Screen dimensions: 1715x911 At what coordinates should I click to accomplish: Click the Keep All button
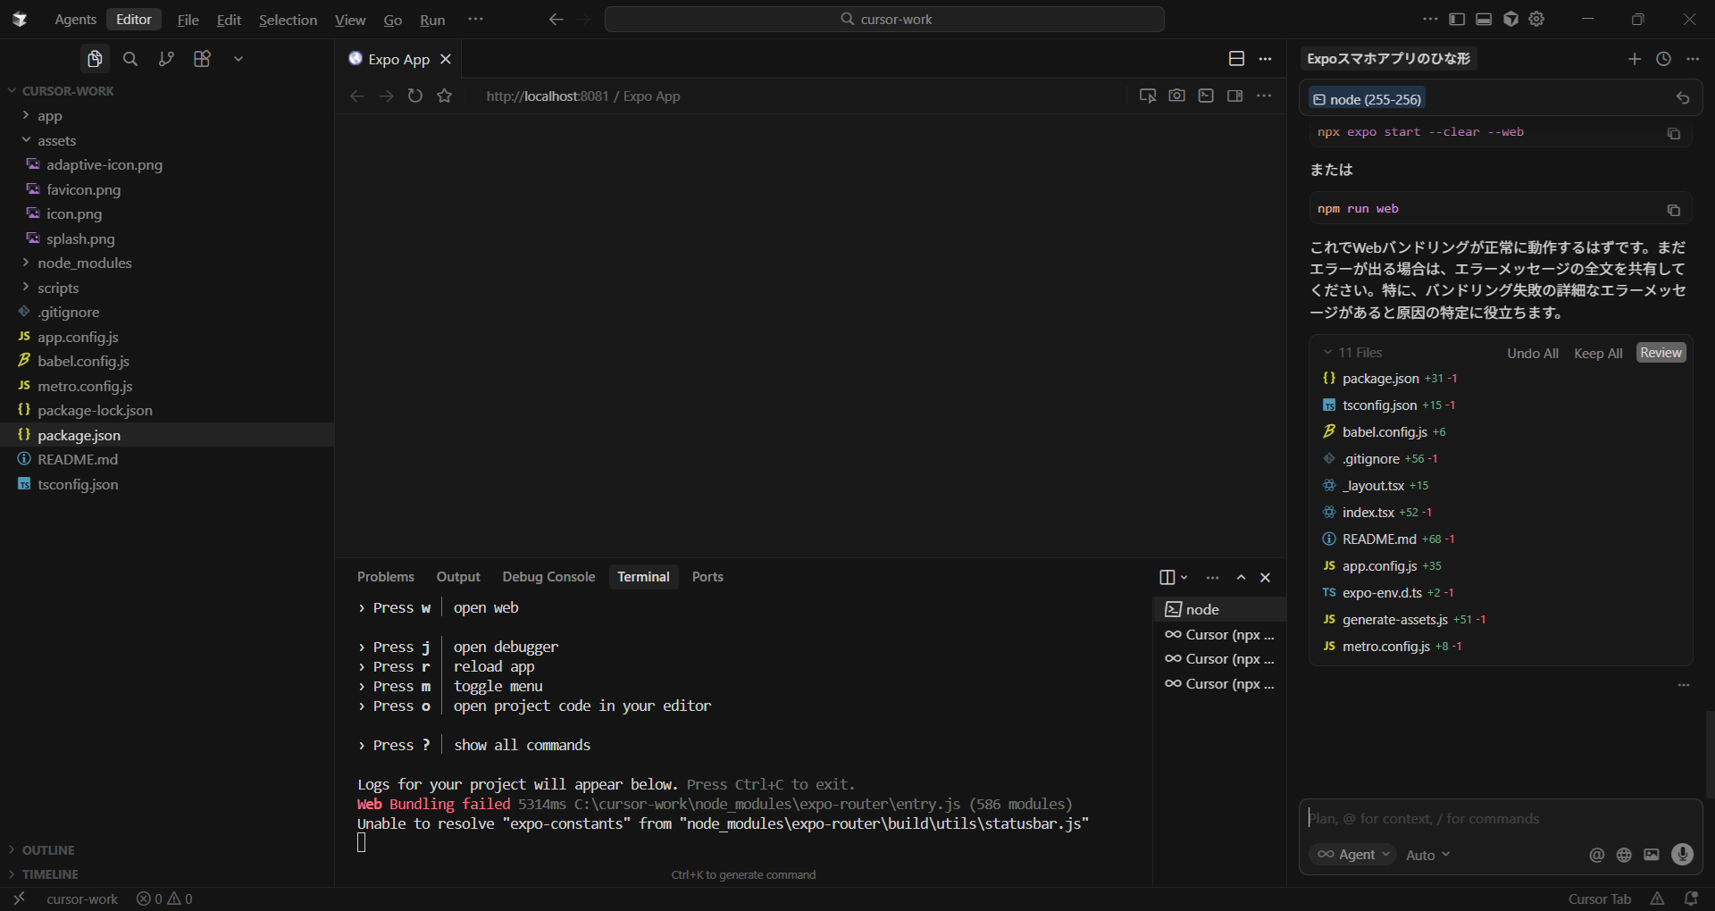pos(1597,353)
